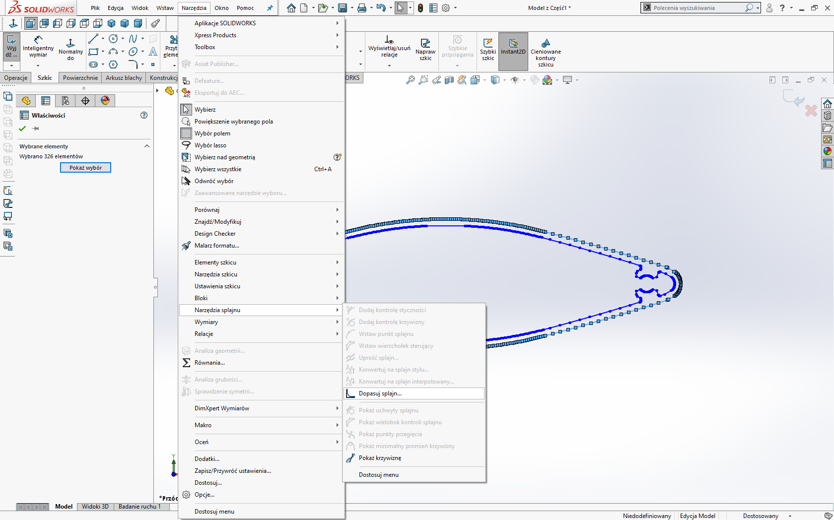Expand the Inteligentny wymiar dropdown arrow

38,65
